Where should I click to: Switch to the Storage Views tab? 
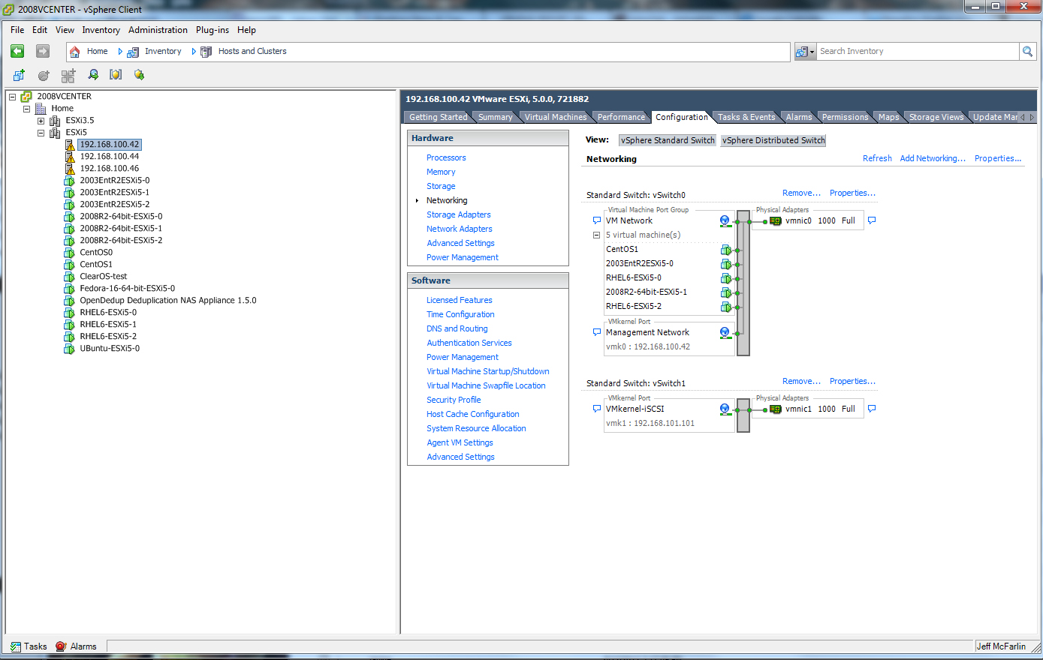(936, 117)
